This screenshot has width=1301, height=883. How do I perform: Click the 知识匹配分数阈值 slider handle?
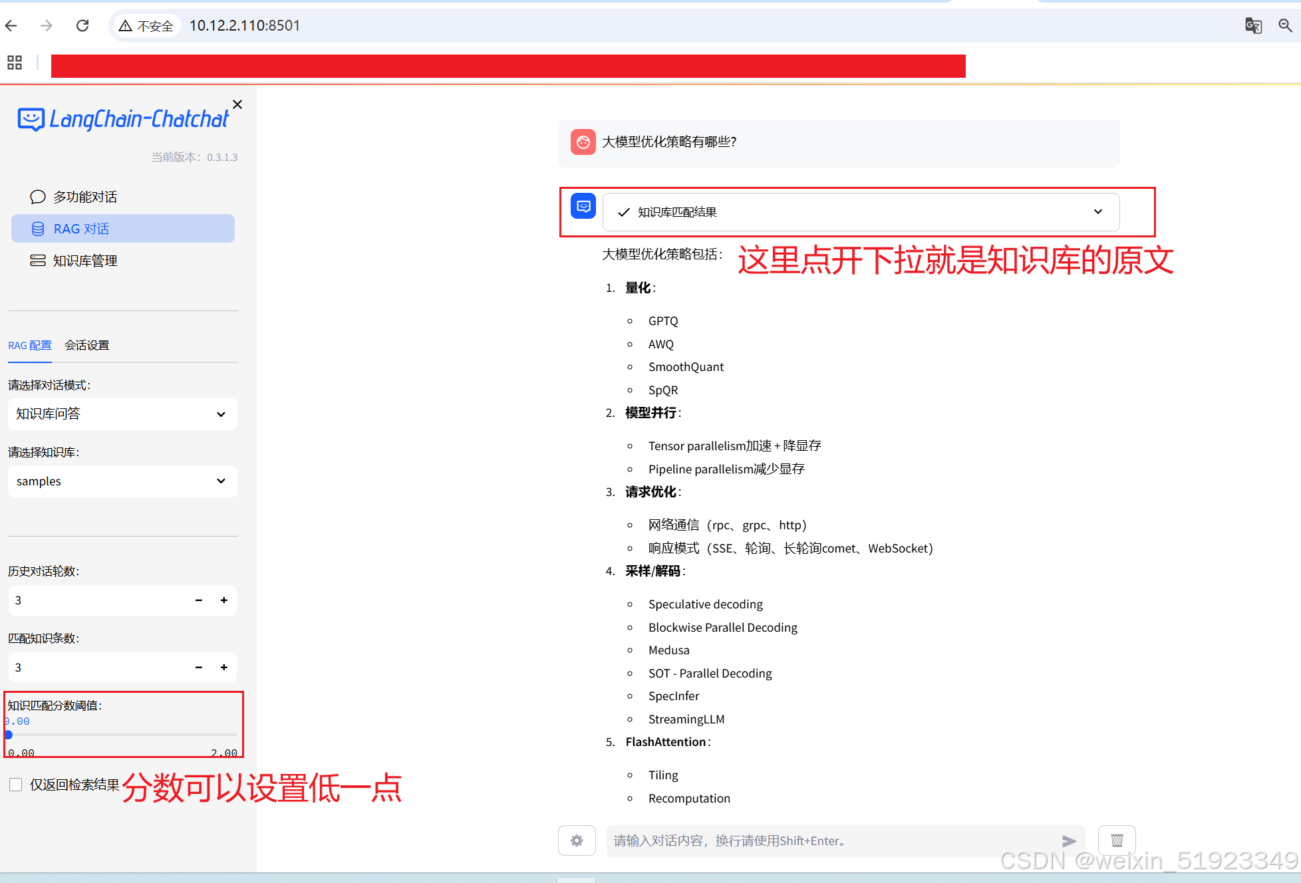(9, 735)
